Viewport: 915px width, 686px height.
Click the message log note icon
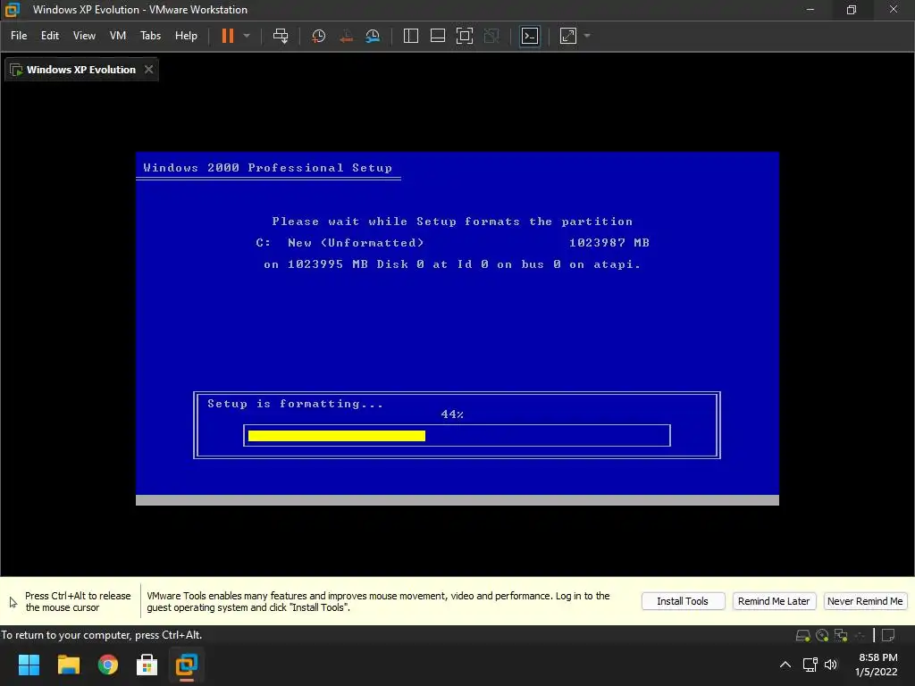(888, 635)
